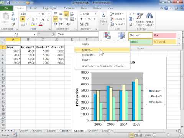184x138 pixels.
Task: Click the Format as Table icon
Action: pyautogui.click(x=121, y=35)
